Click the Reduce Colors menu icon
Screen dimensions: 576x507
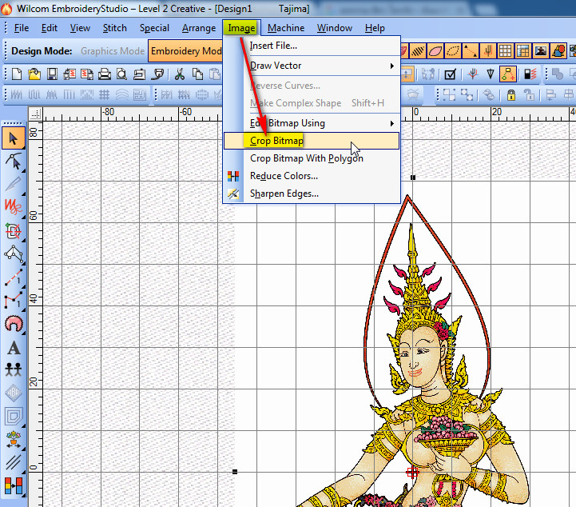[233, 176]
